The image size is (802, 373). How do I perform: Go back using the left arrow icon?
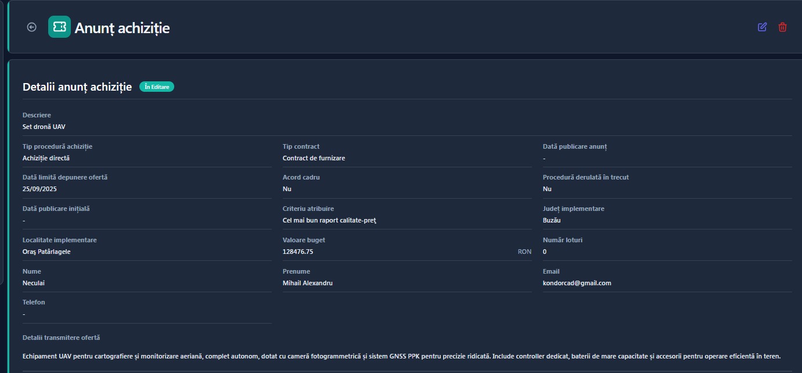pyautogui.click(x=32, y=27)
